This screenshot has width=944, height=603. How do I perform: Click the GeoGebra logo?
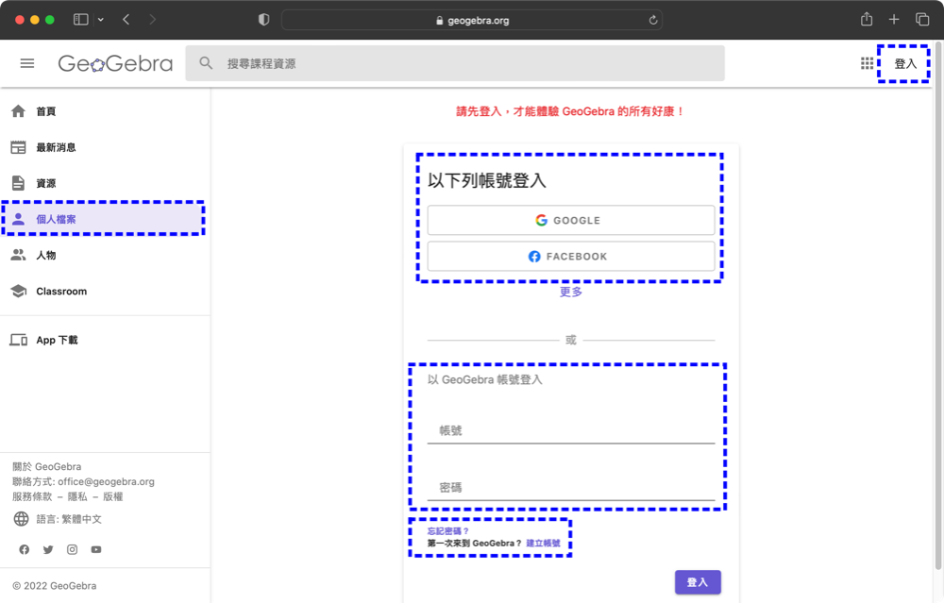pos(115,63)
